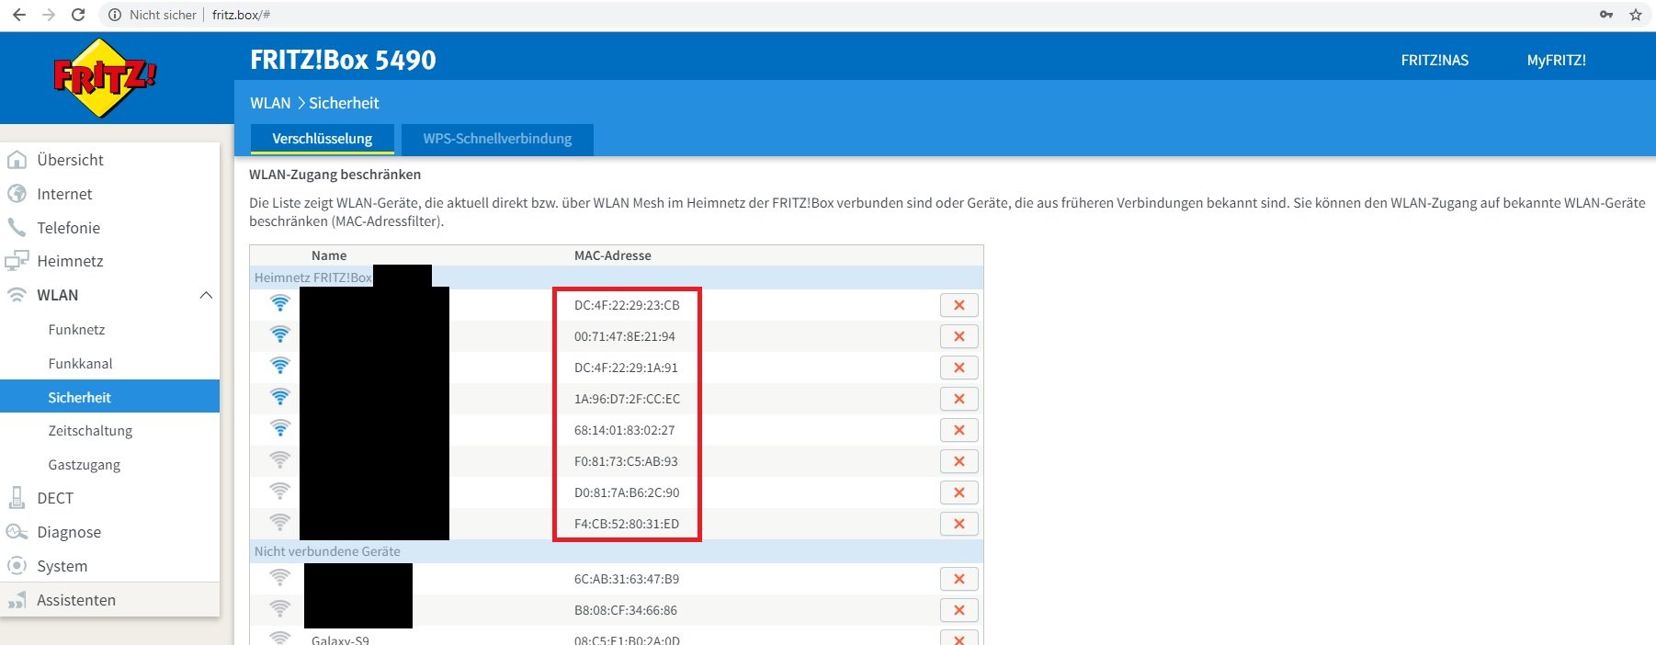Select Sicherheit submenu item
The width and height of the screenshot is (1656, 645).
point(110,397)
